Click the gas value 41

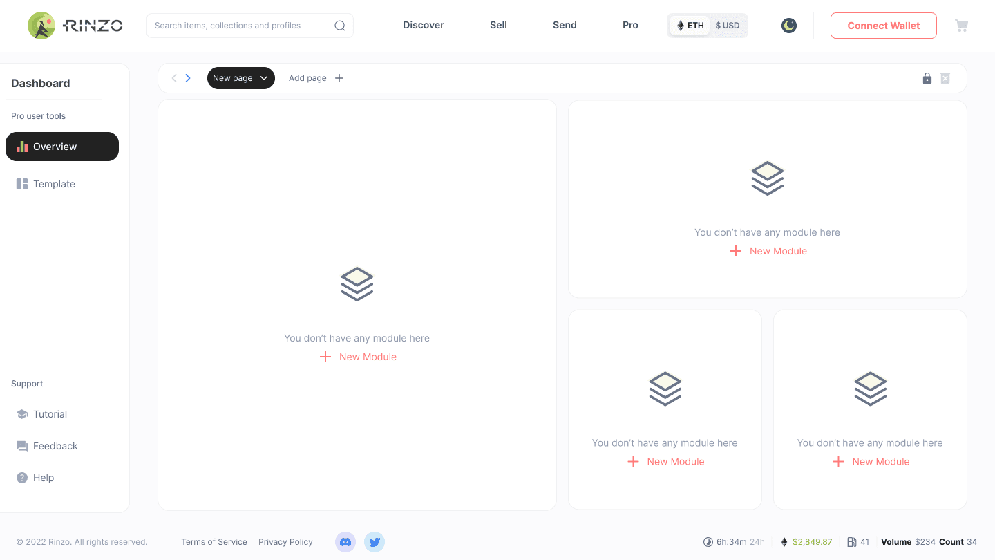point(864,542)
